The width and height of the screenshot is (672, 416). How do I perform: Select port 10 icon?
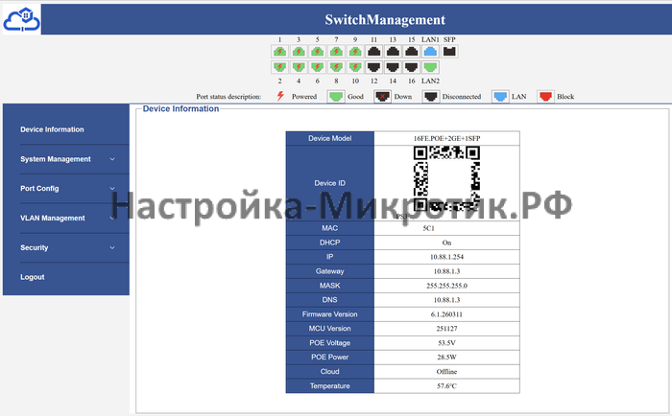tap(355, 67)
